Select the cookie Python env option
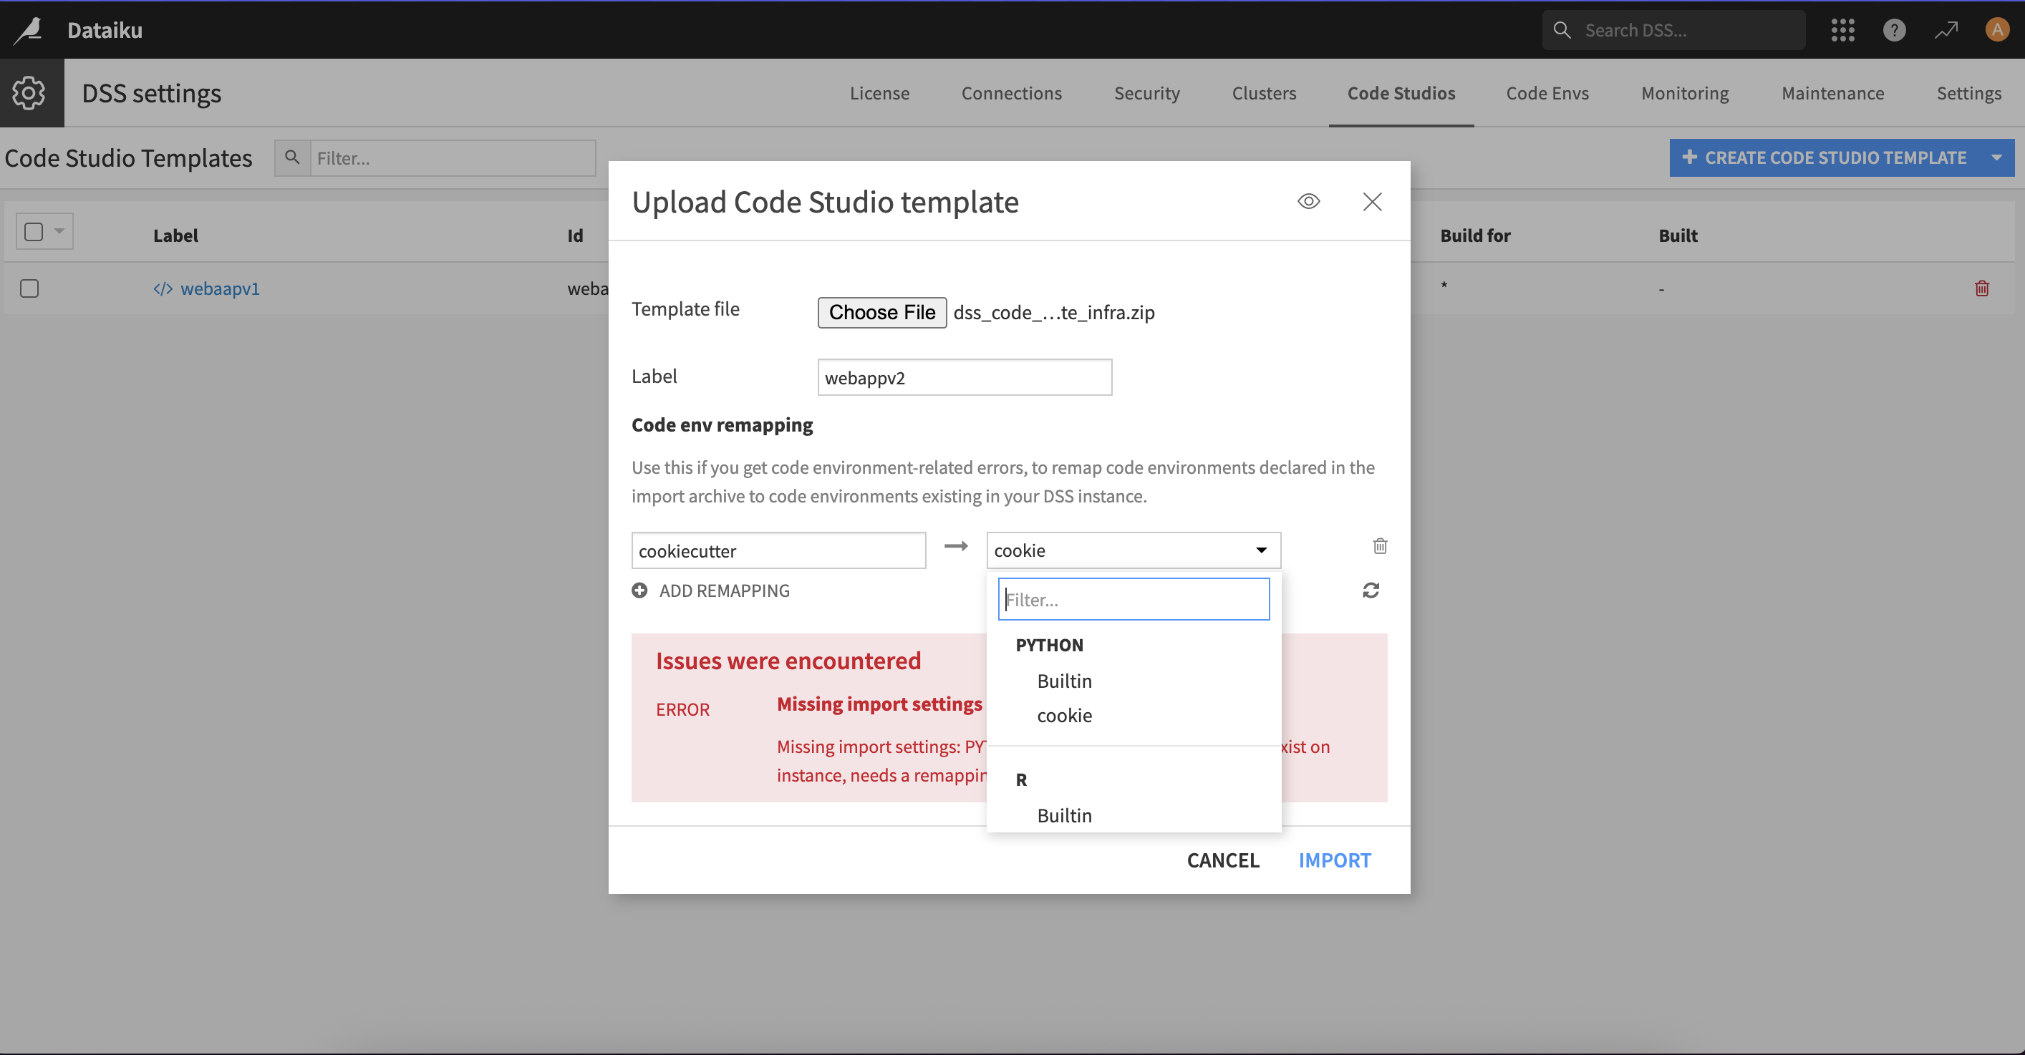This screenshot has width=2025, height=1055. 1064,716
